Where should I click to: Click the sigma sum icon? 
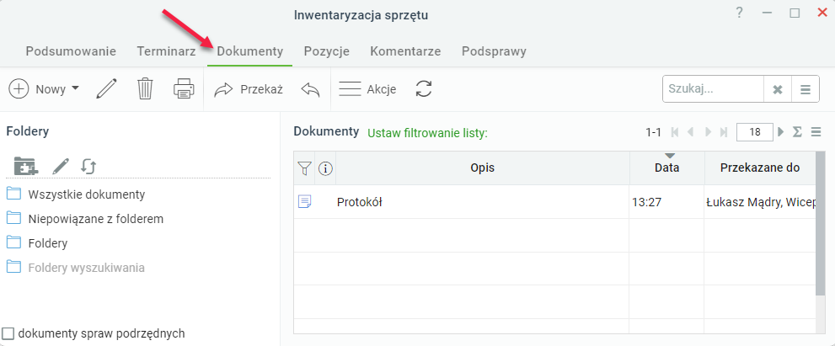point(797,132)
